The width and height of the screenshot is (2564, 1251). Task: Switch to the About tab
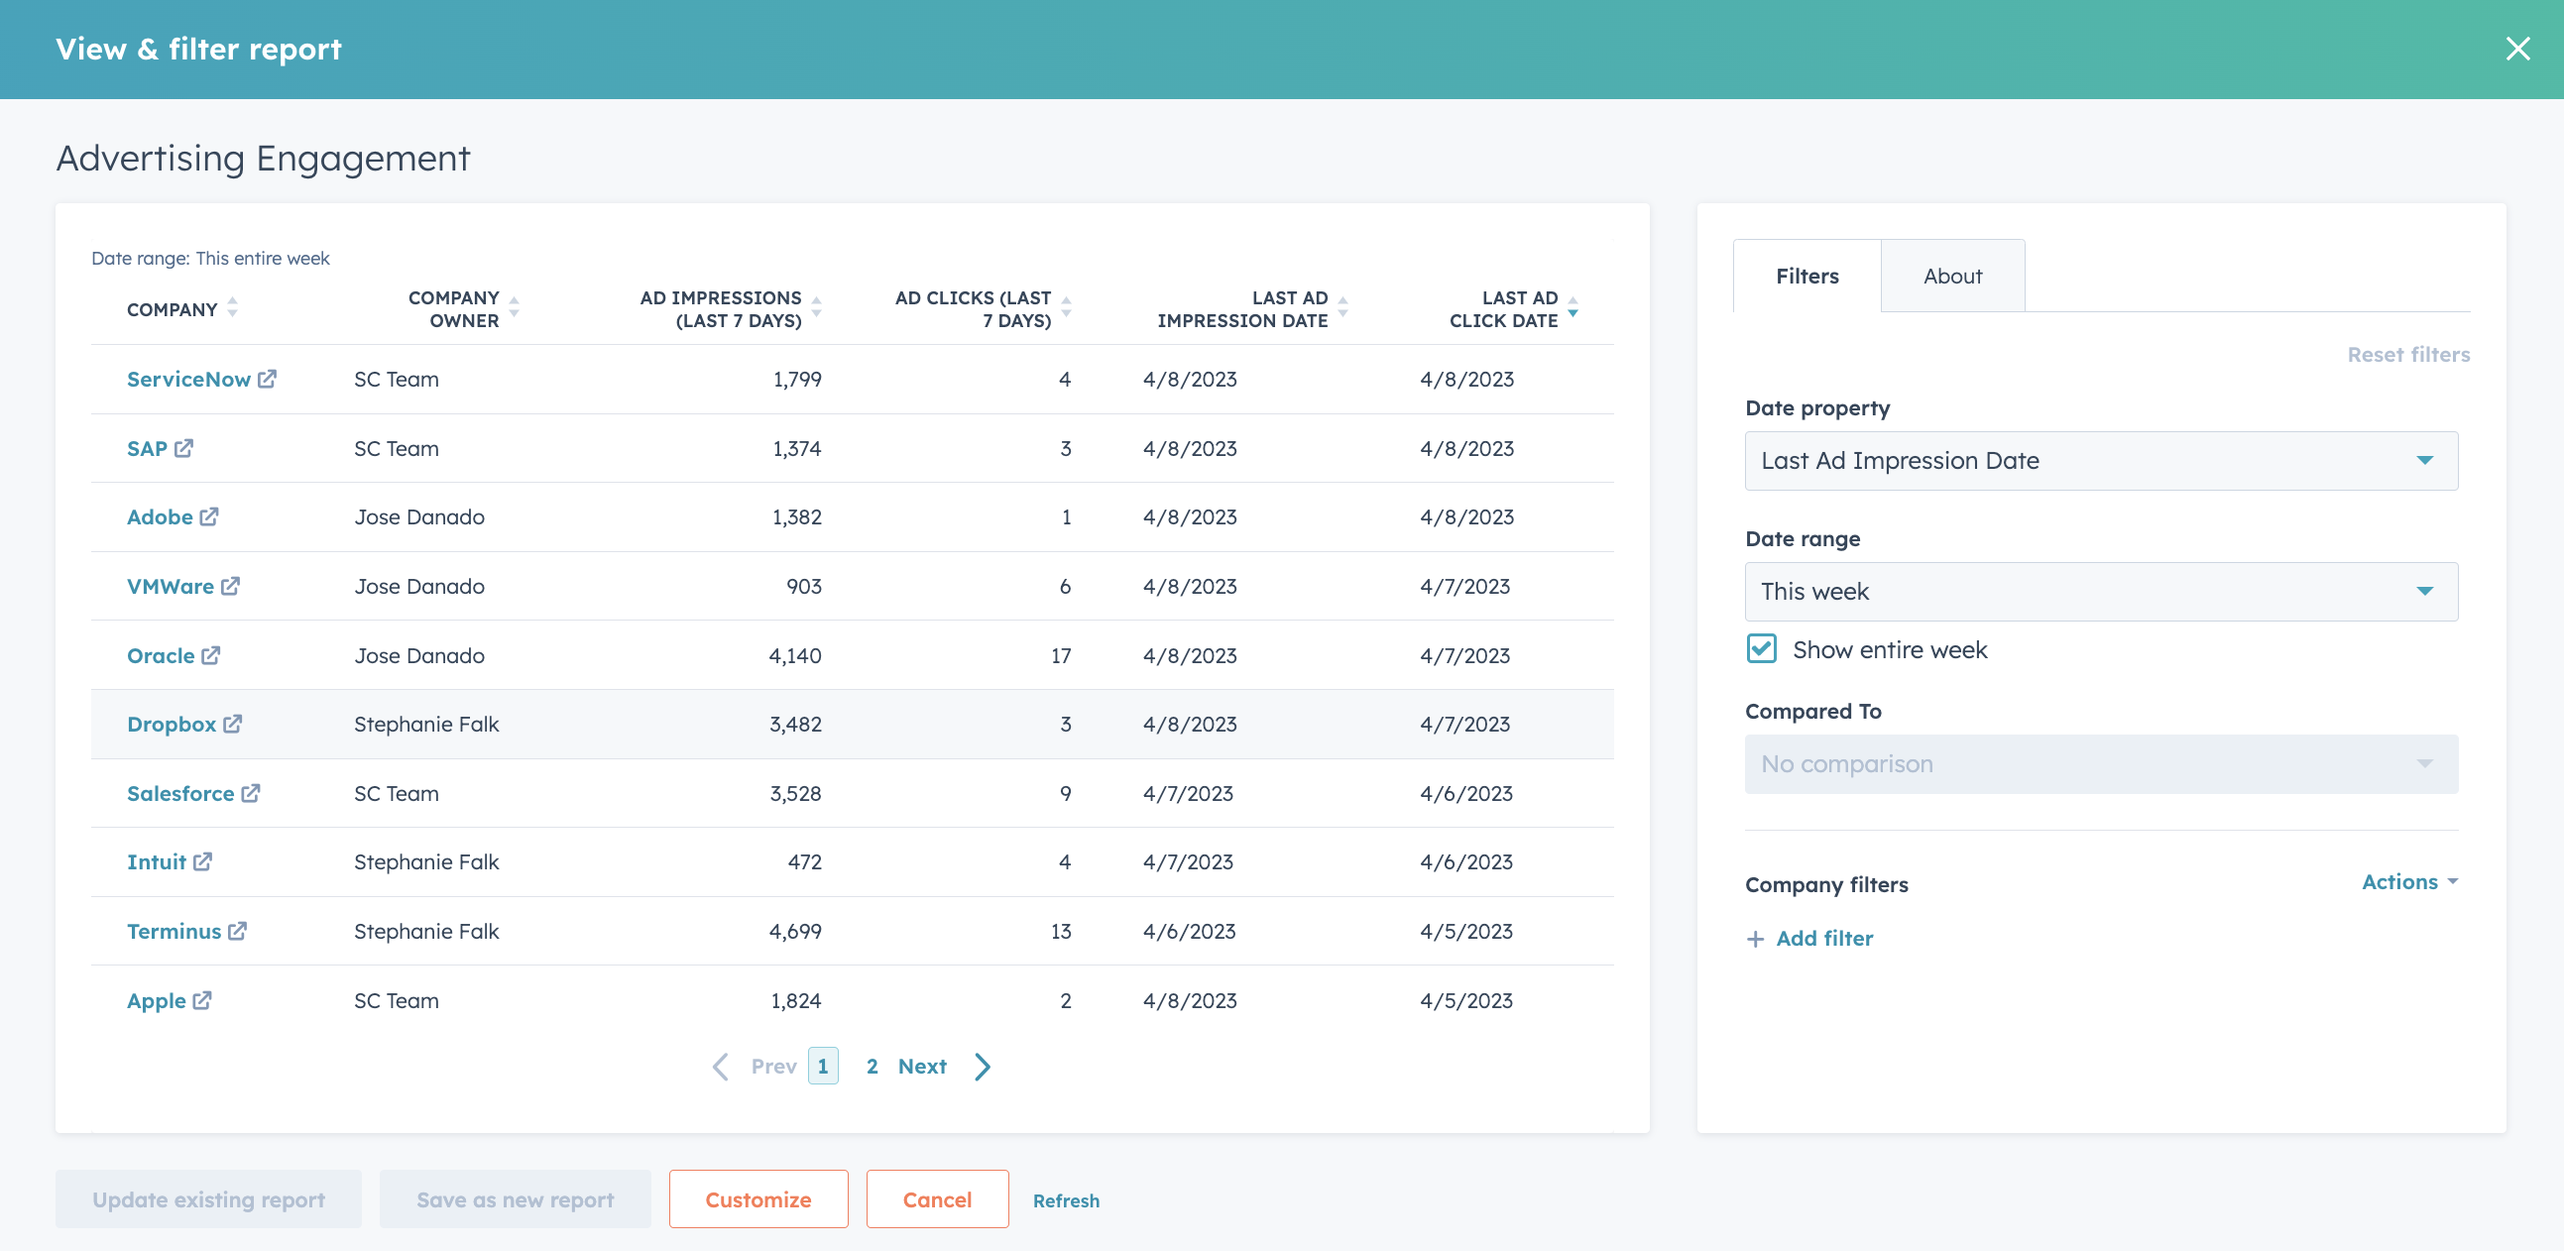tap(1952, 276)
